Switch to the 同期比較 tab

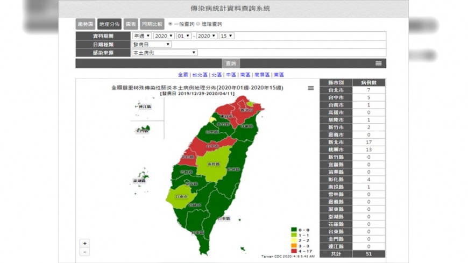coord(152,24)
